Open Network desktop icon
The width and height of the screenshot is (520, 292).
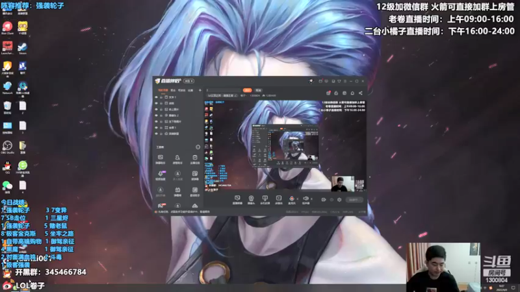click(7, 88)
